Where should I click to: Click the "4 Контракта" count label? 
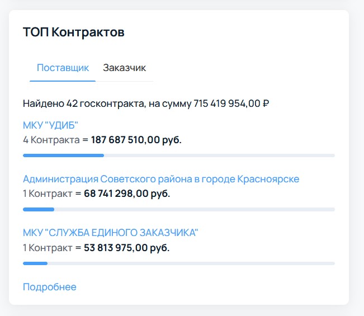coord(51,140)
